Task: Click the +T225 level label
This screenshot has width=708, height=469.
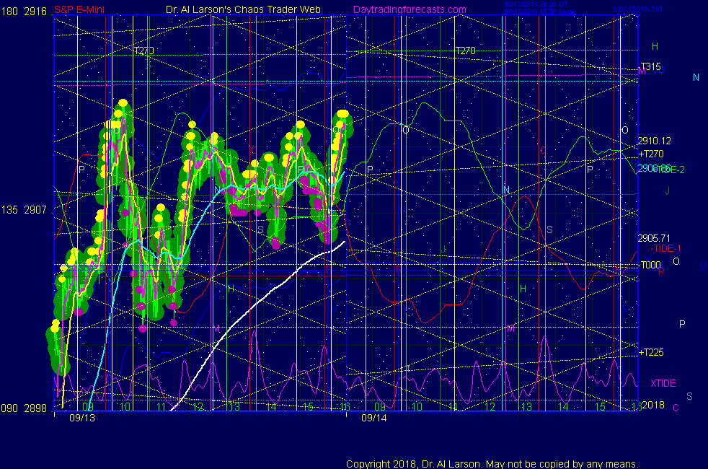Action: click(x=651, y=352)
